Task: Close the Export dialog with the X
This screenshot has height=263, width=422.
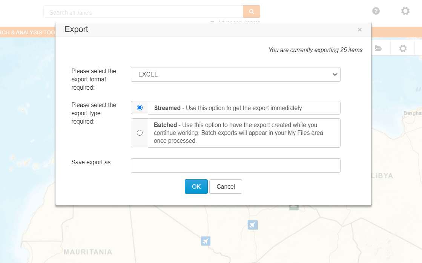Action: click(359, 30)
